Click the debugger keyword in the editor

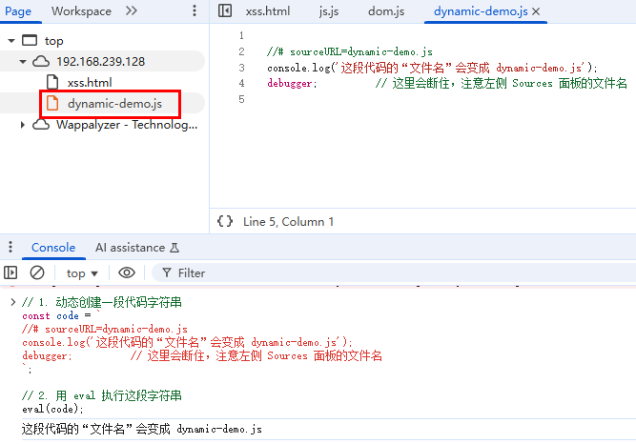pyautogui.click(x=290, y=84)
